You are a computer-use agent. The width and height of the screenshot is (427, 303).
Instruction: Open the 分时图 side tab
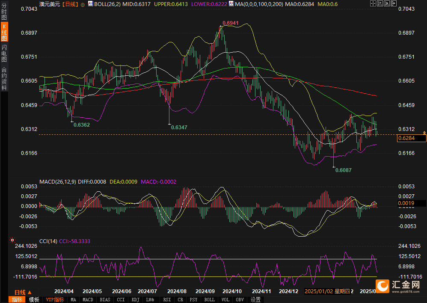pos(4,12)
